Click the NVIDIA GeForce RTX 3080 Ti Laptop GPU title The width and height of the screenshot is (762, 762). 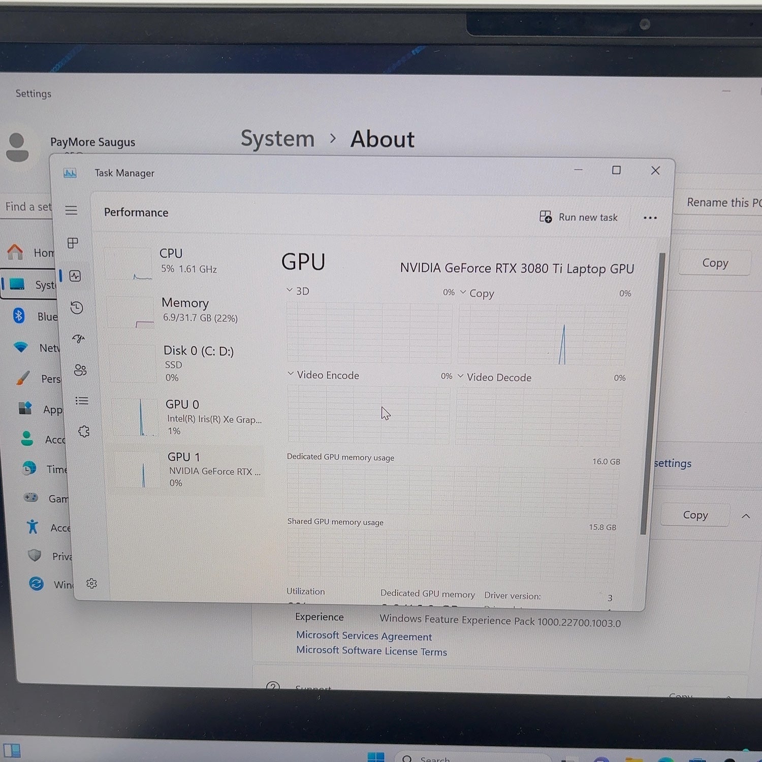click(x=517, y=268)
